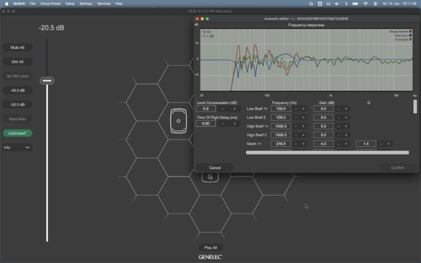Open the Group Preset menu
The height and width of the screenshot is (263, 421).
point(51,4)
